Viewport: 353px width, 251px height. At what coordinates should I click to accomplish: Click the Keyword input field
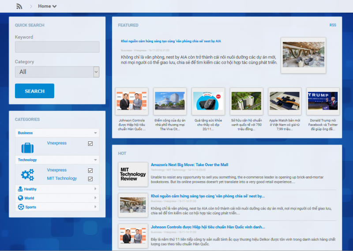(x=57, y=47)
